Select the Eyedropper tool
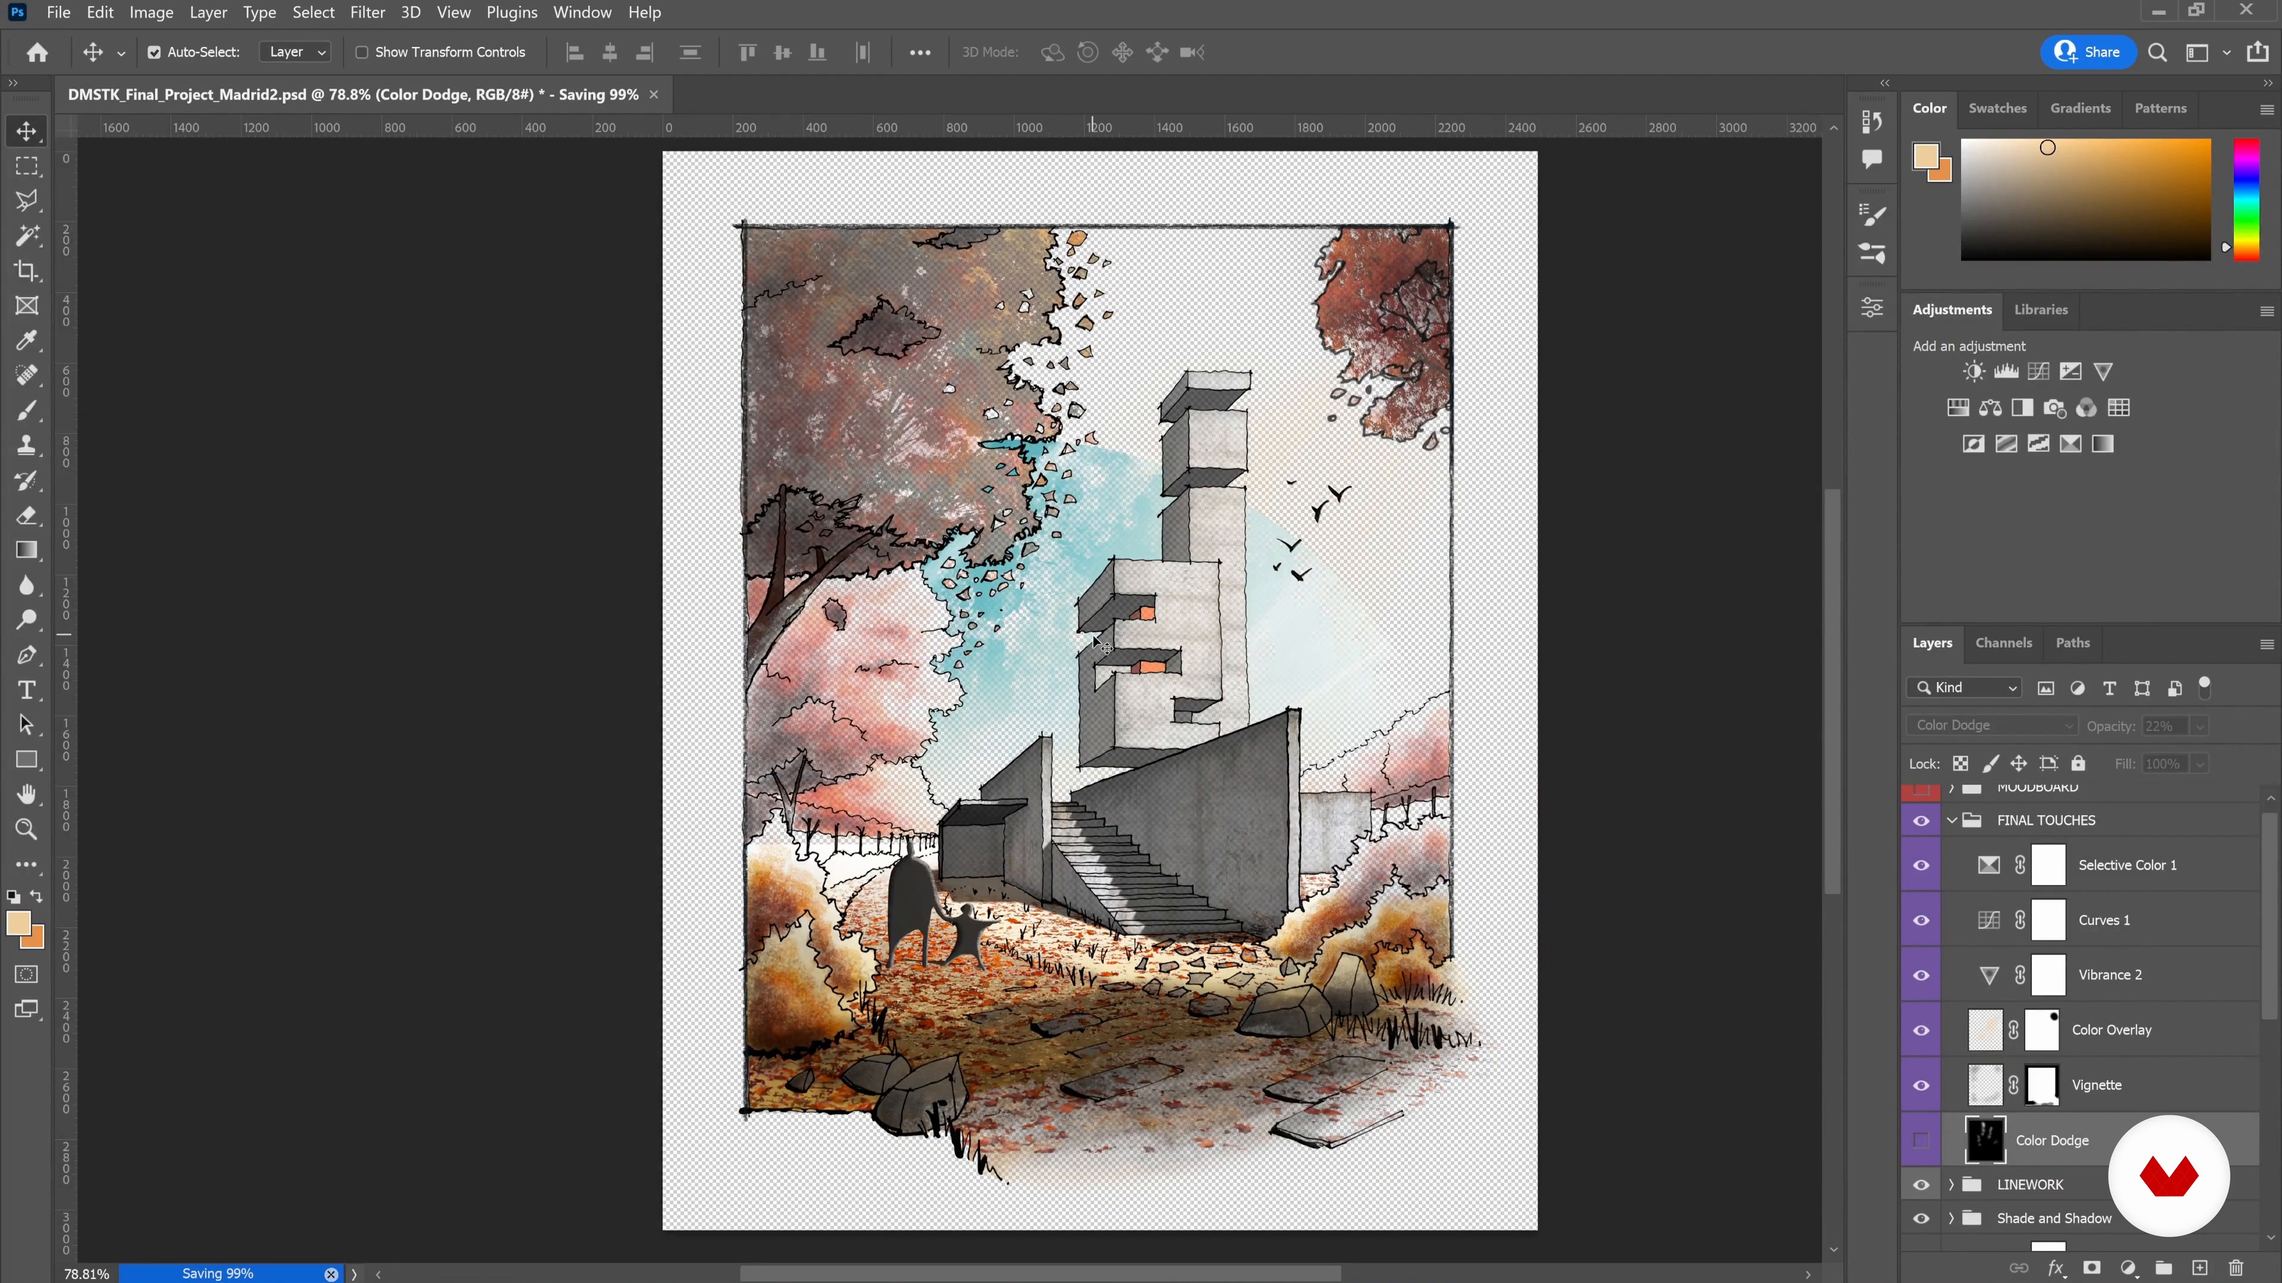The image size is (2282, 1283). coord(27,341)
